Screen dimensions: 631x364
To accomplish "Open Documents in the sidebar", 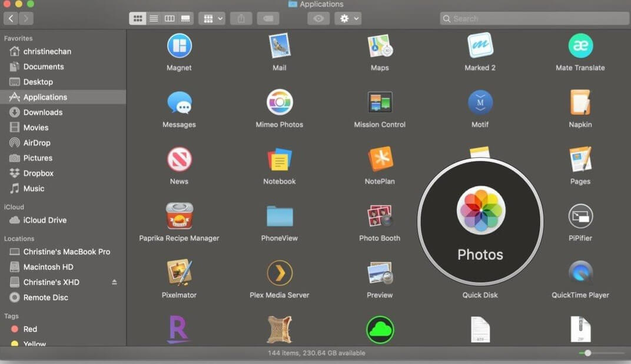I will point(63,67).
